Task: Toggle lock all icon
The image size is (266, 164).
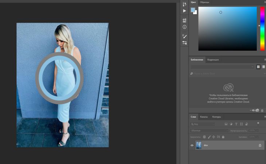Action: [223, 137]
